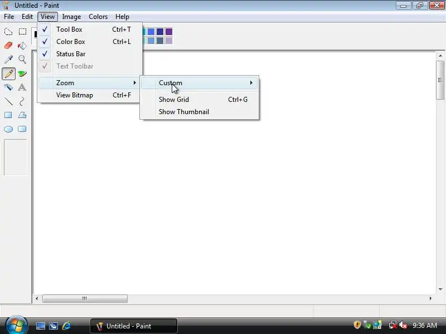Click the Windows Start orb
Screen dimensions: 446x334
click(16, 326)
